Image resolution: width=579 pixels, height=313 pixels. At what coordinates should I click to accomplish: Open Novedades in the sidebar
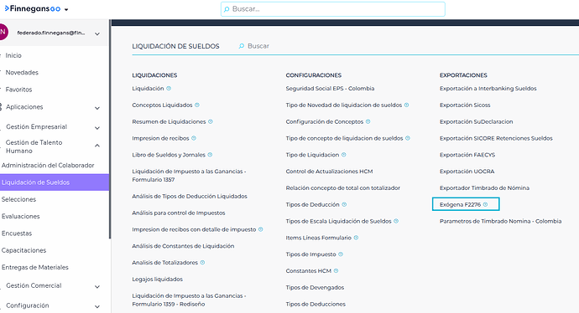(x=22, y=72)
